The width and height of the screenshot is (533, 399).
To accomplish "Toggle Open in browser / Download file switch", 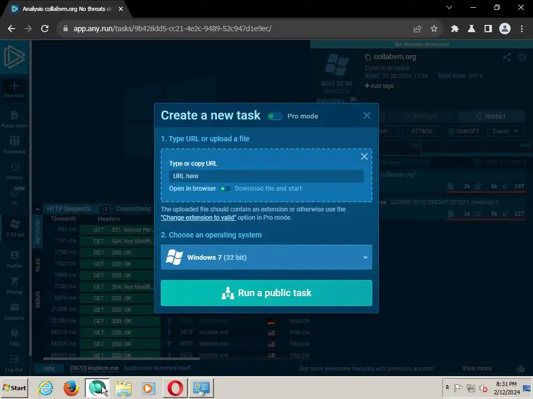I will pos(225,189).
